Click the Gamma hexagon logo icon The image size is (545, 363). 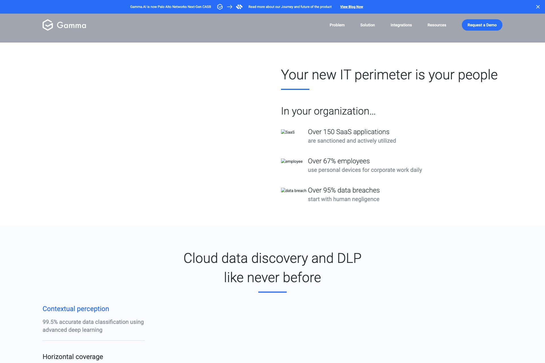(x=48, y=25)
